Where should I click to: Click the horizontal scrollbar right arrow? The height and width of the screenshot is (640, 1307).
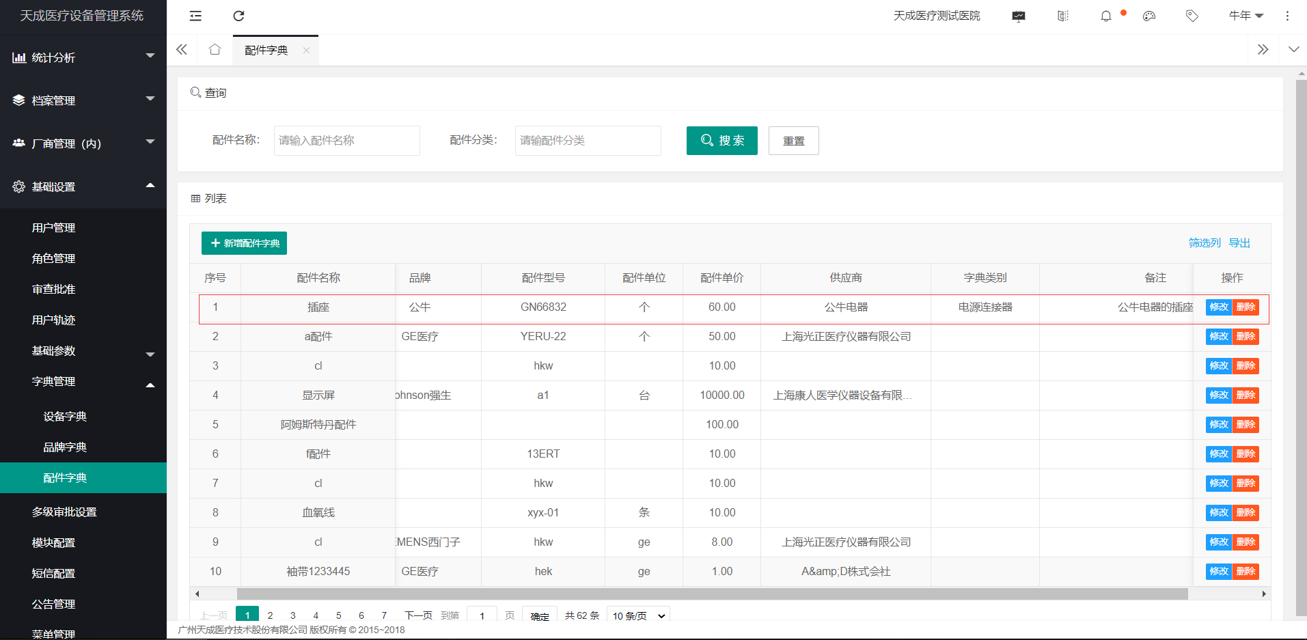(x=1264, y=594)
